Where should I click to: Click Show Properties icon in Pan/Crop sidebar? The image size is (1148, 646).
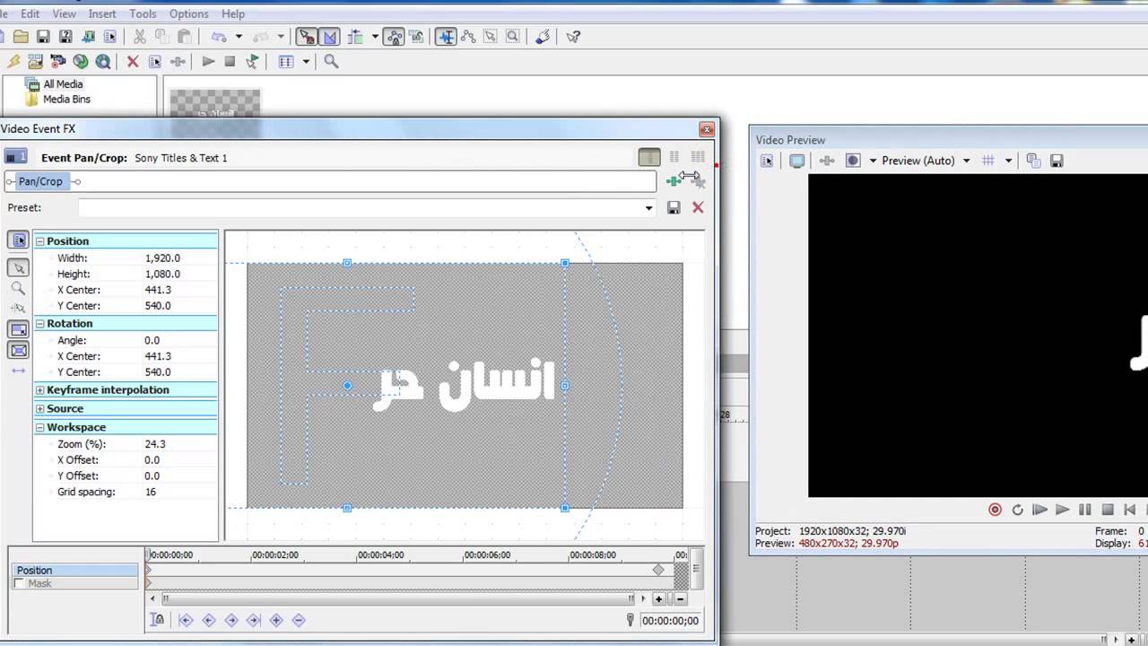[x=18, y=240]
